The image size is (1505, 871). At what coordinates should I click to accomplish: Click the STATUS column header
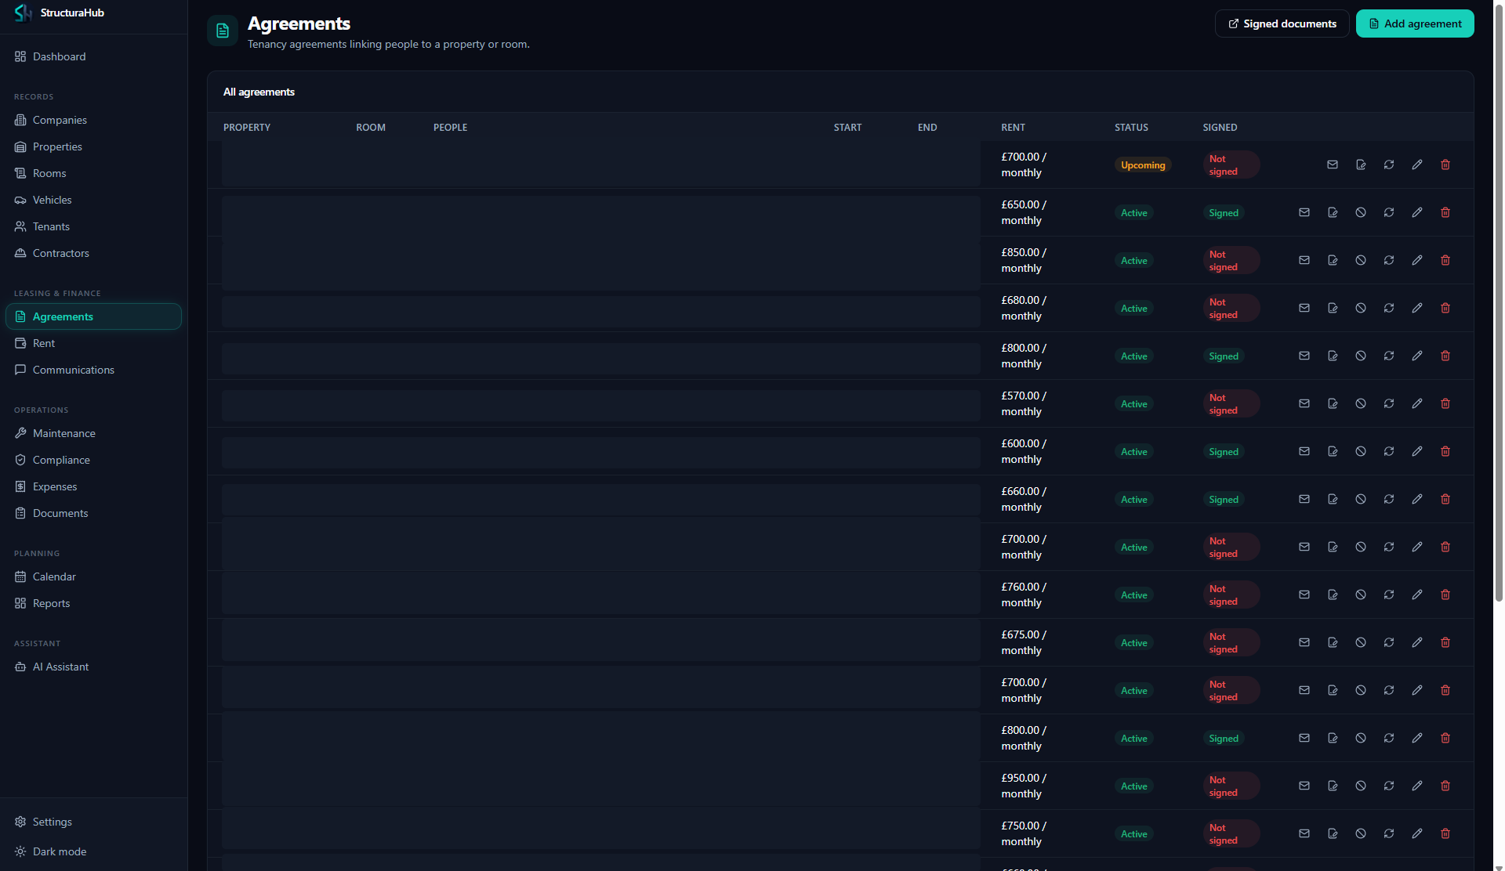coord(1131,127)
